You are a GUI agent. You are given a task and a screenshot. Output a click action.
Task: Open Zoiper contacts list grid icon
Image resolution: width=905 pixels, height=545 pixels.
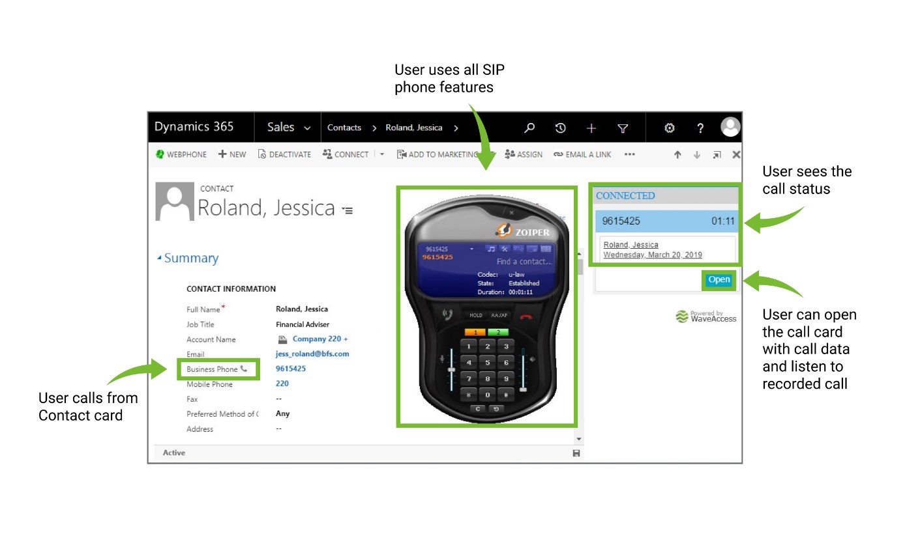pos(546,249)
